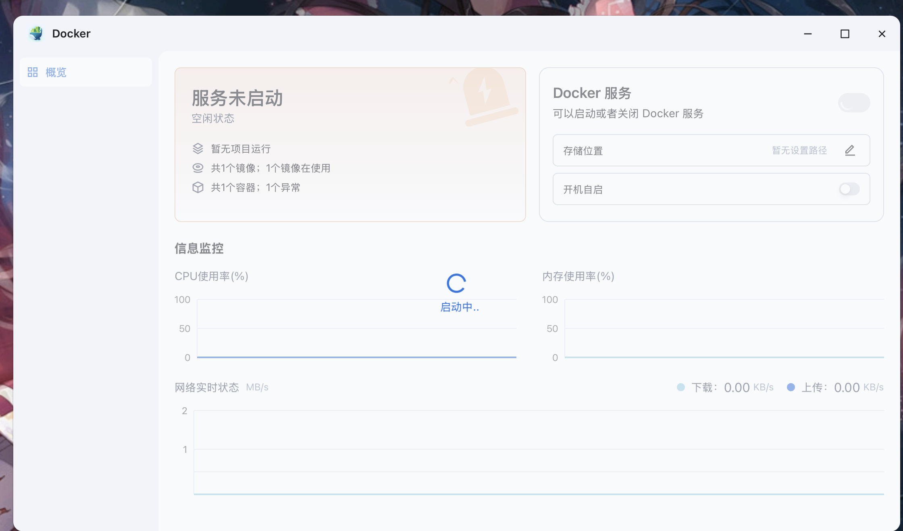Click the 暂无设置路径 placeholder text
Image resolution: width=903 pixels, height=531 pixels.
[x=799, y=150]
